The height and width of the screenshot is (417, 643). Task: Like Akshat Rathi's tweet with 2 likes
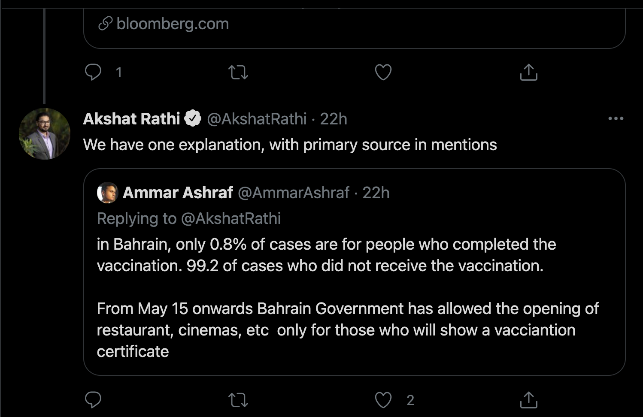(383, 400)
